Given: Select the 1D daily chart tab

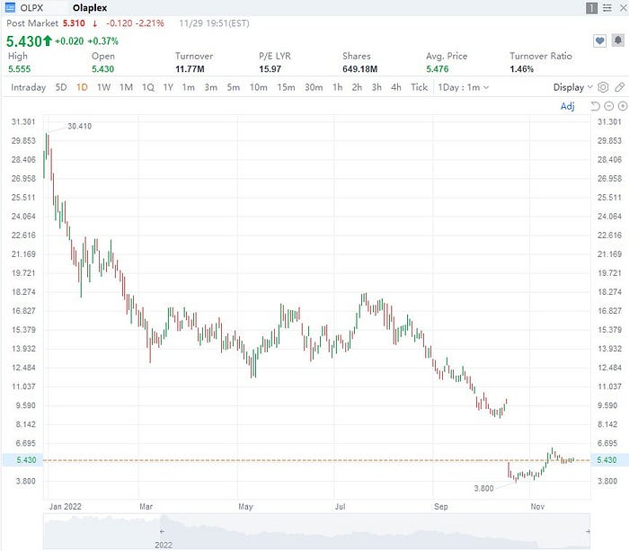Looking at the screenshot, I should click(x=82, y=87).
